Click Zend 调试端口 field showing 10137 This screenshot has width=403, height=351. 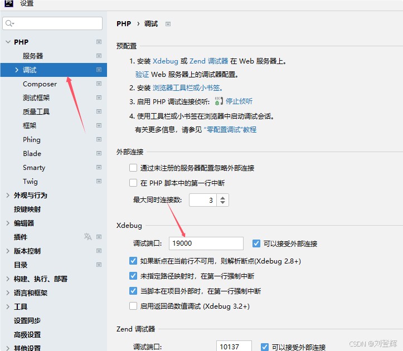pos(234,346)
